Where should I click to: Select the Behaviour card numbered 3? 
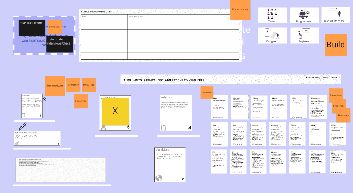click(32, 106)
